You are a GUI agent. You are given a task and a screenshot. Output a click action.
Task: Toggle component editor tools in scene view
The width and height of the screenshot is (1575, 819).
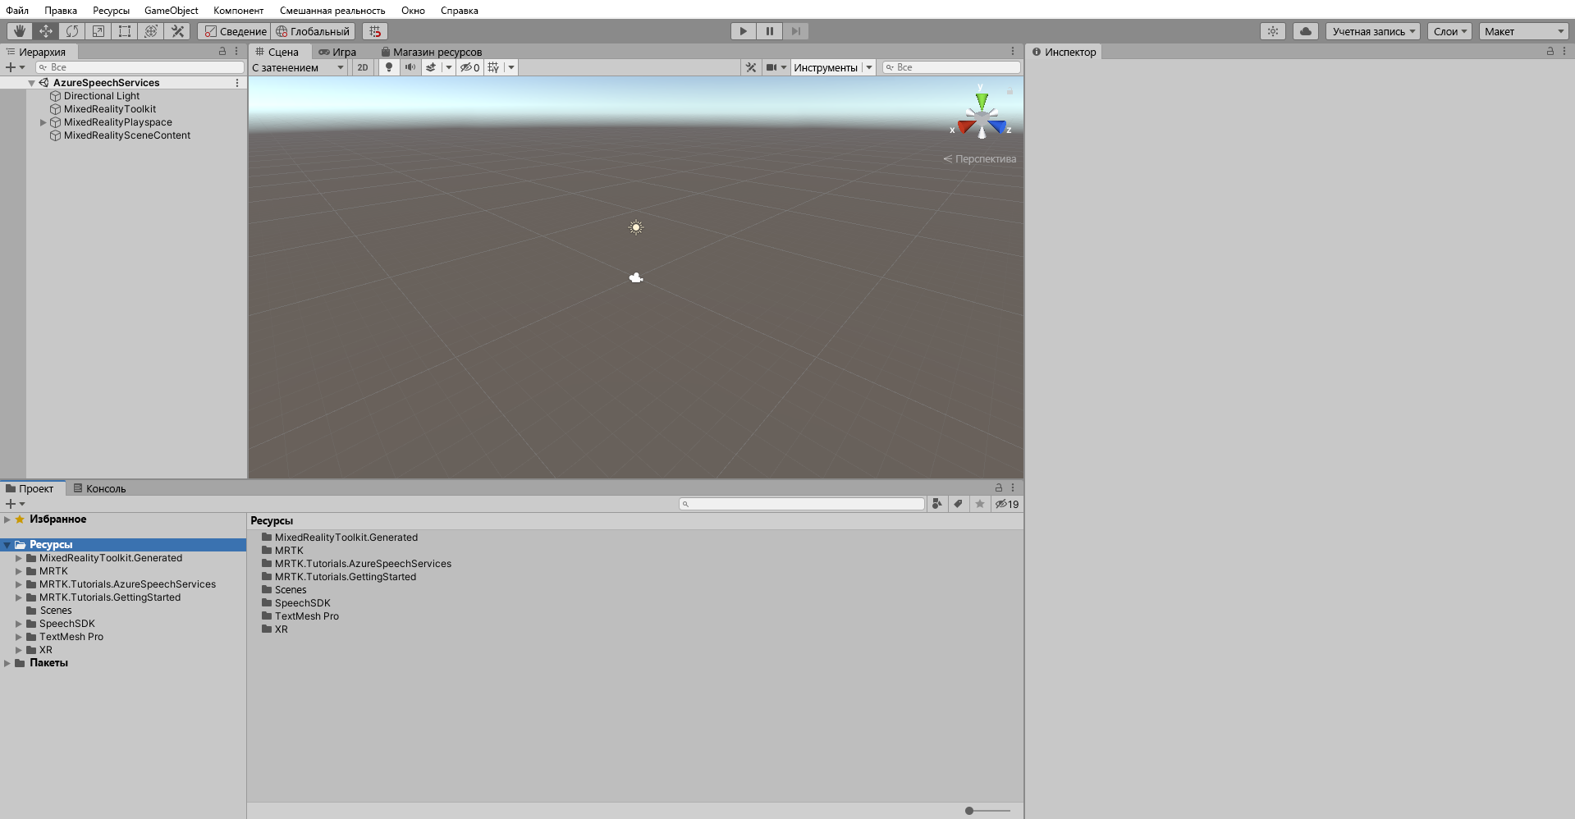click(x=751, y=67)
